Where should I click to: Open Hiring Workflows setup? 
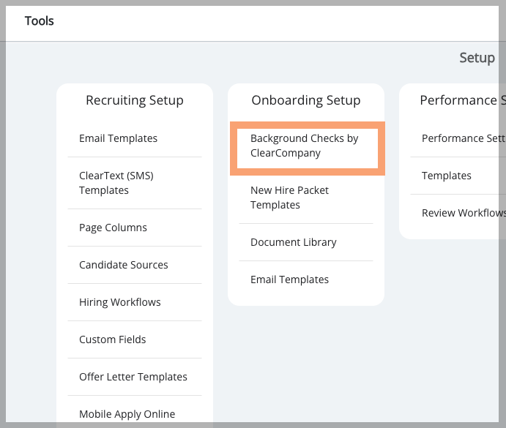coord(119,302)
